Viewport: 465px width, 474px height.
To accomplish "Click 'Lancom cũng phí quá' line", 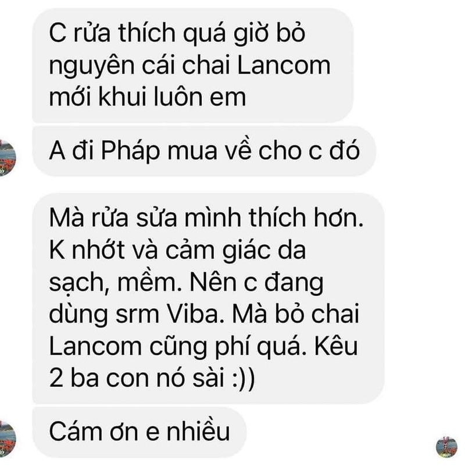I will [x=178, y=347].
